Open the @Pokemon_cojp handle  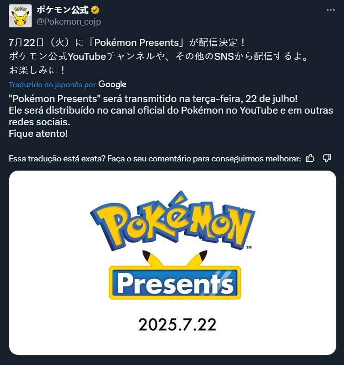point(69,22)
